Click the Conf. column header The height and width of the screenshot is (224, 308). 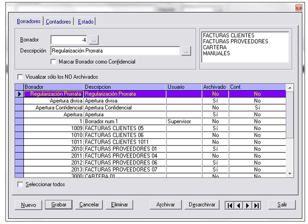pyautogui.click(x=257, y=87)
